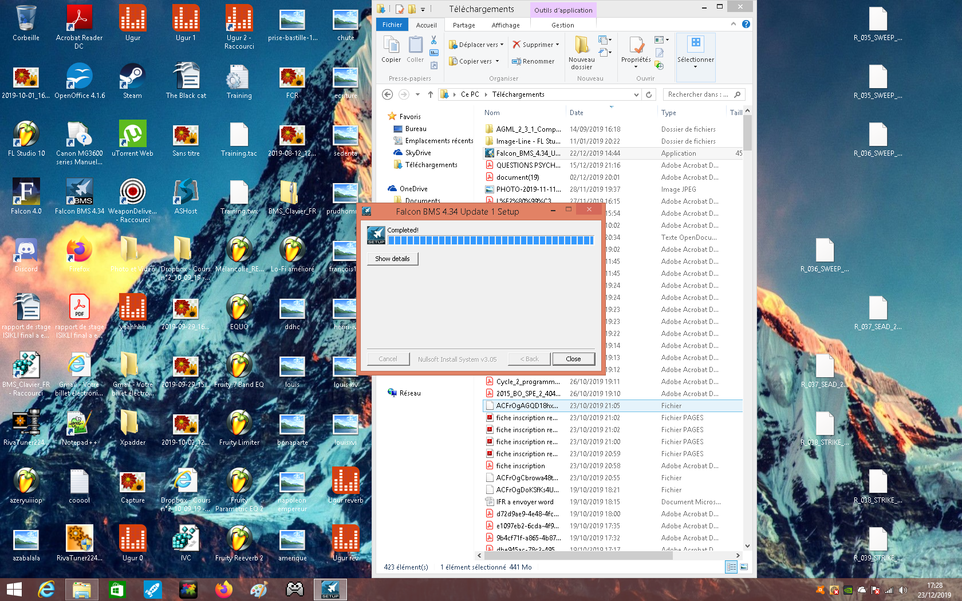Collapse the ribbon with the chevron
962x601 pixels.
[x=734, y=24]
